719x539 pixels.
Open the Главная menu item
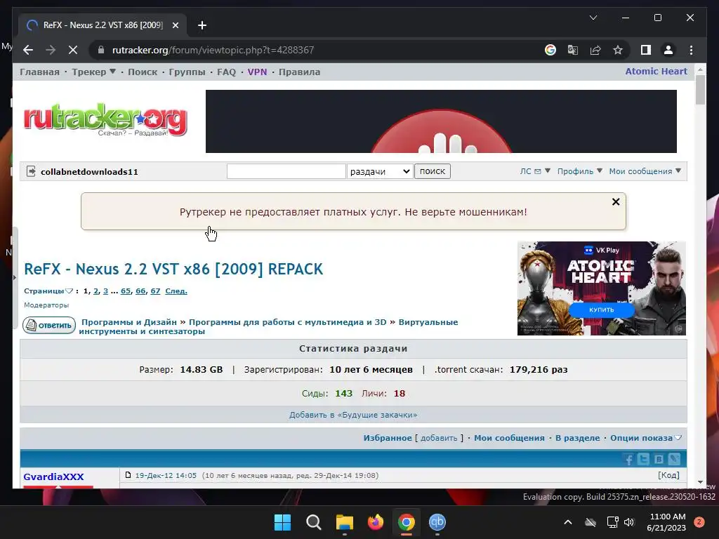coord(39,72)
